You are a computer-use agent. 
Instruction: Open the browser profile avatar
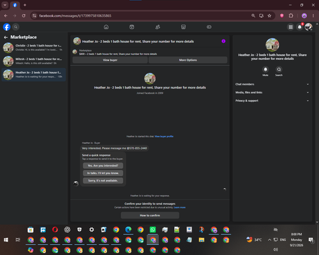click(304, 16)
